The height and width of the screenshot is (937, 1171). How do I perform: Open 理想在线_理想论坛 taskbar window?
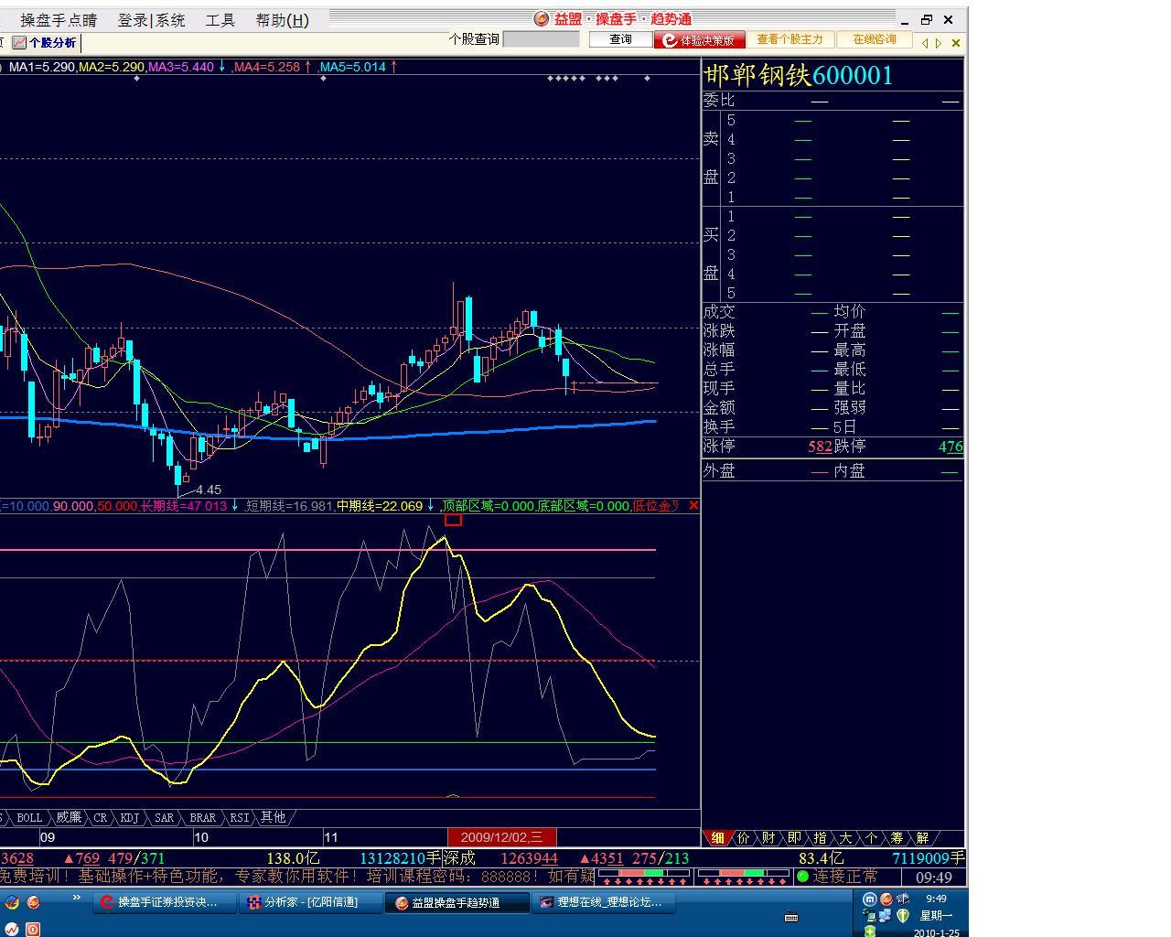click(x=603, y=902)
